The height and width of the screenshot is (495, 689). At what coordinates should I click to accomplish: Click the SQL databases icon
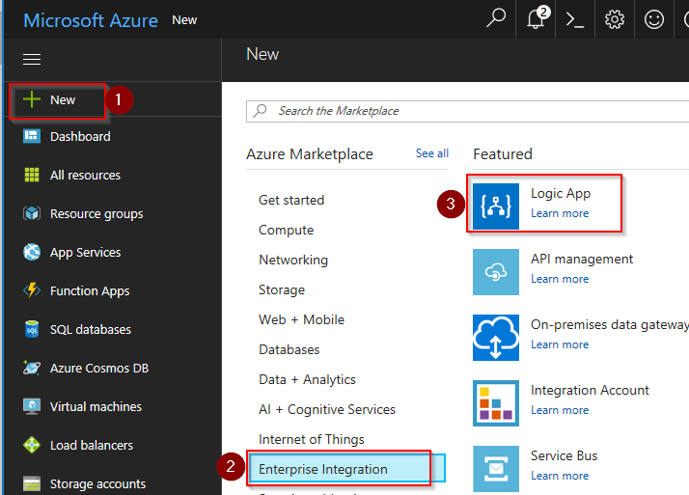[32, 329]
